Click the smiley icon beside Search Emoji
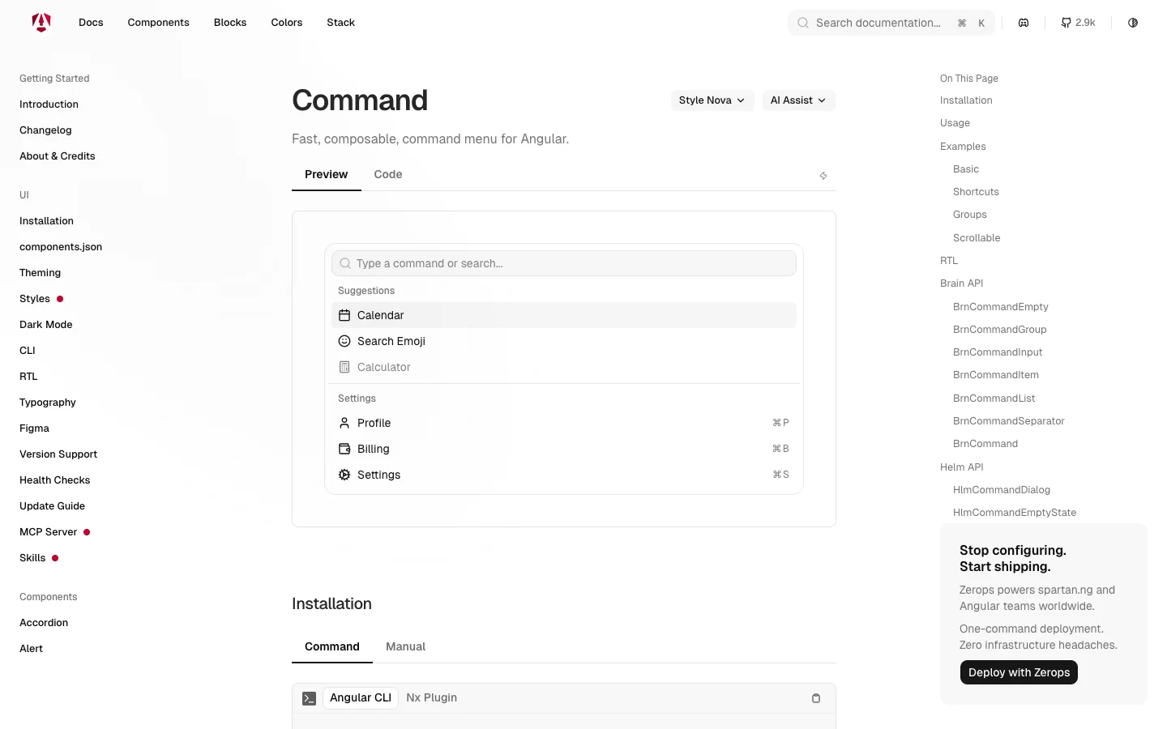The height and width of the screenshot is (729, 1167). pyautogui.click(x=344, y=341)
